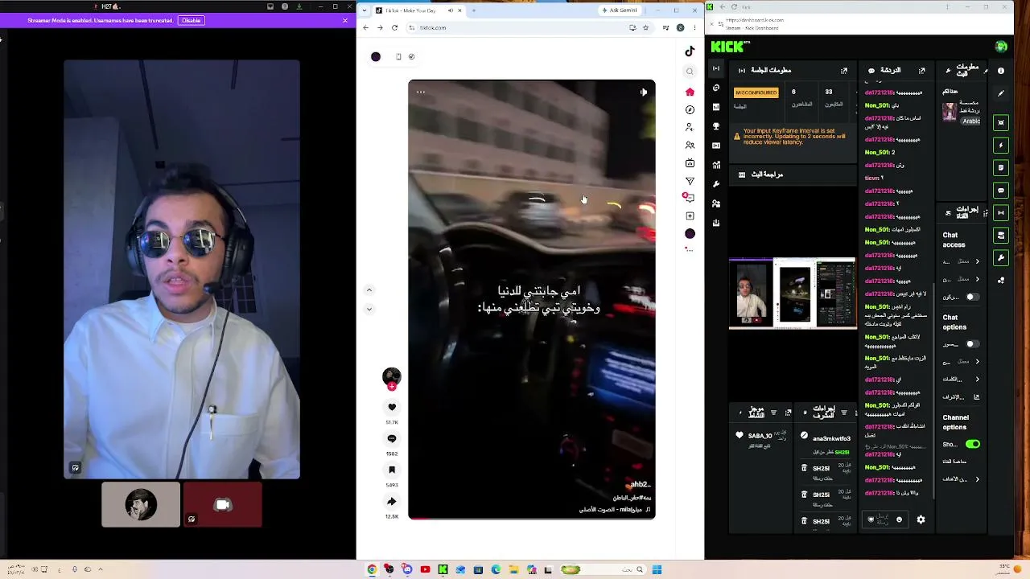Image resolution: width=1030 pixels, height=579 pixels.
Task: Click MISCONFIGURED status badge
Action: pyautogui.click(x=756, y=92)
